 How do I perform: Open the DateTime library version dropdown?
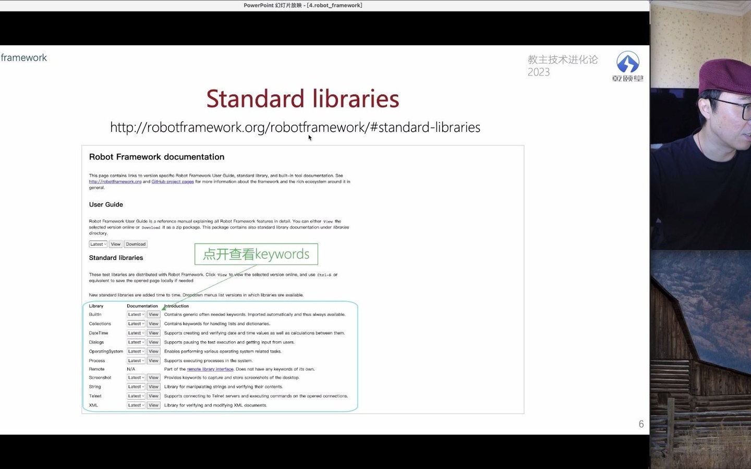tap(136, 333)
